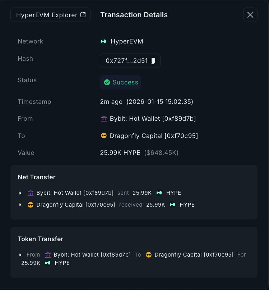The image size is (269, 290).
Task: Click the HYPE token icon in received row
Action: pyautogui.click(x=173, y=205)
